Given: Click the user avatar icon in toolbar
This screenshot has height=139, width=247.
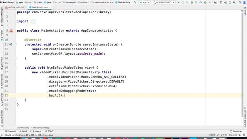Looking at the screenshot, I should tap(244, 2).
